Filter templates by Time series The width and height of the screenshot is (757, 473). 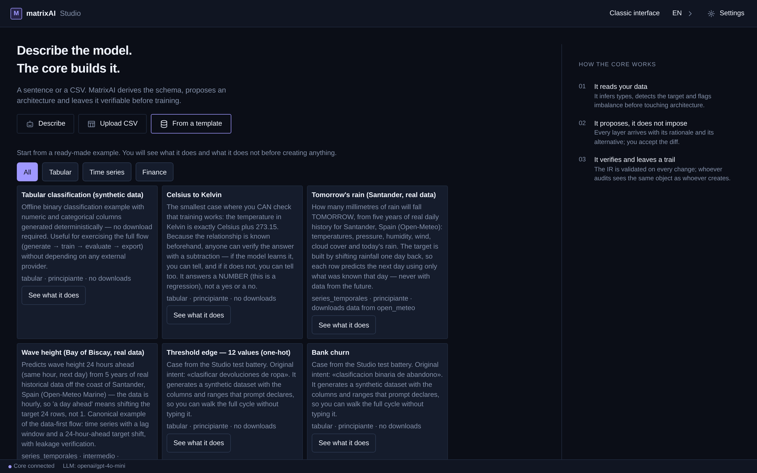(107, 172)
